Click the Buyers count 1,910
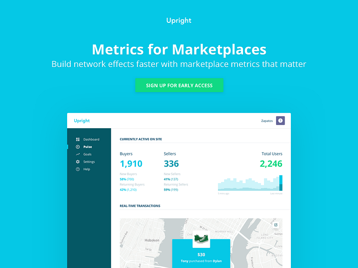Image resolution: width=358 pixels, height=268 pixels. coord(131,163)
